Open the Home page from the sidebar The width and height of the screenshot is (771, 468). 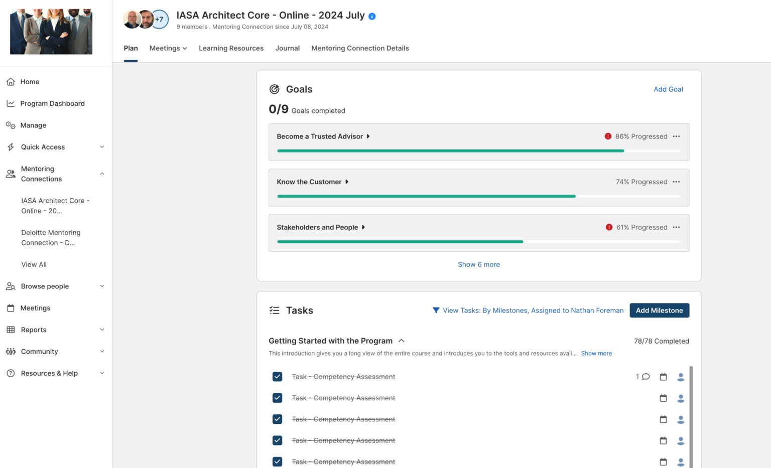pyautogui.click(x=29, y=81)
